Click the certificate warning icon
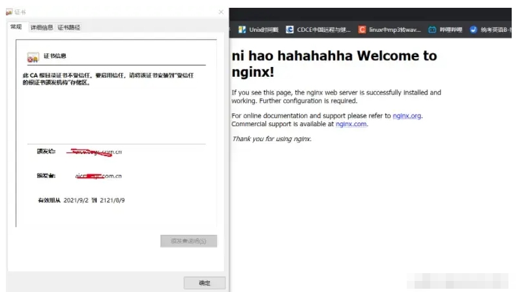 [33, 57]
